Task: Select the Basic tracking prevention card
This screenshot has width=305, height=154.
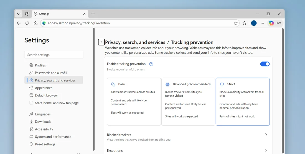Action: pos(134,102)
